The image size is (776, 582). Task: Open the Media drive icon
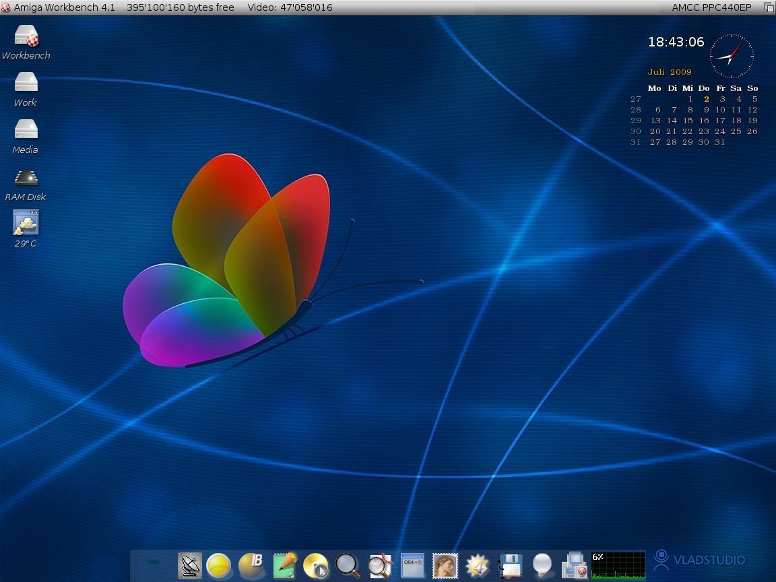coord(26,129)
